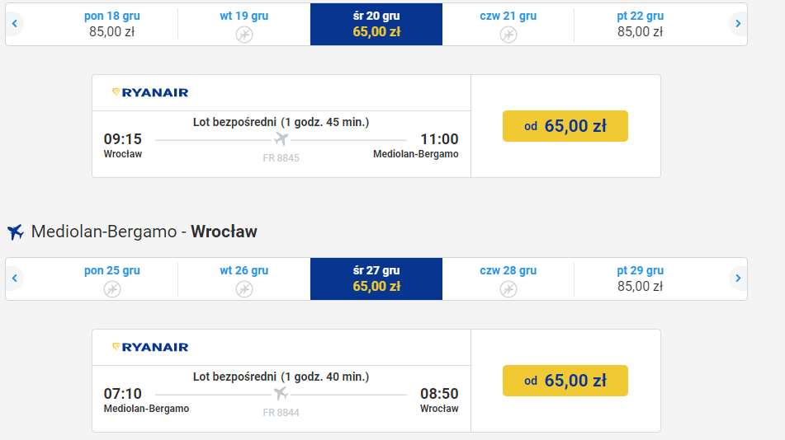Image resolution: width=785 pixels, height=440 pixels.
Task: Select the pt 29 gru return date tab
Action: pyautogui.click(x=640, y=279)
